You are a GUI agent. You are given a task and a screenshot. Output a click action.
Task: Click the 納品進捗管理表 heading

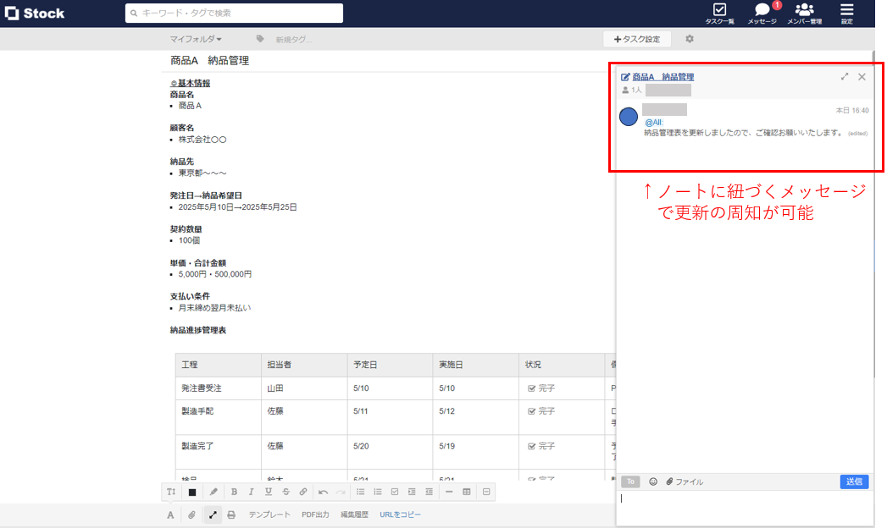click(198, 330)
